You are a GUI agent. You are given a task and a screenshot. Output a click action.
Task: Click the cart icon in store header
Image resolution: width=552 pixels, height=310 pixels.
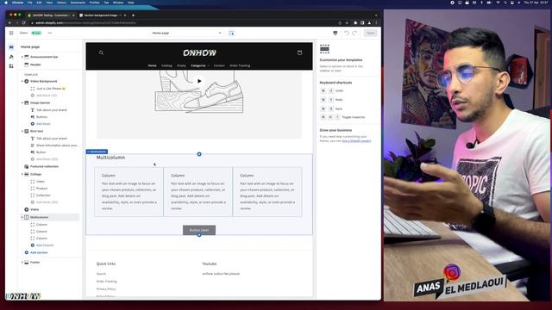(299, 53)
